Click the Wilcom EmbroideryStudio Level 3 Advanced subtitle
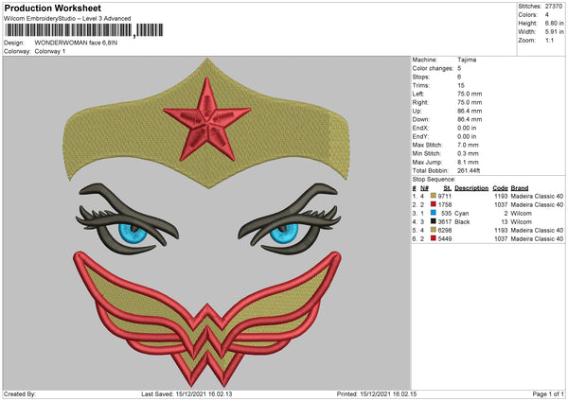The height and width of the screenshot is (401, 568). click(67, 19)
